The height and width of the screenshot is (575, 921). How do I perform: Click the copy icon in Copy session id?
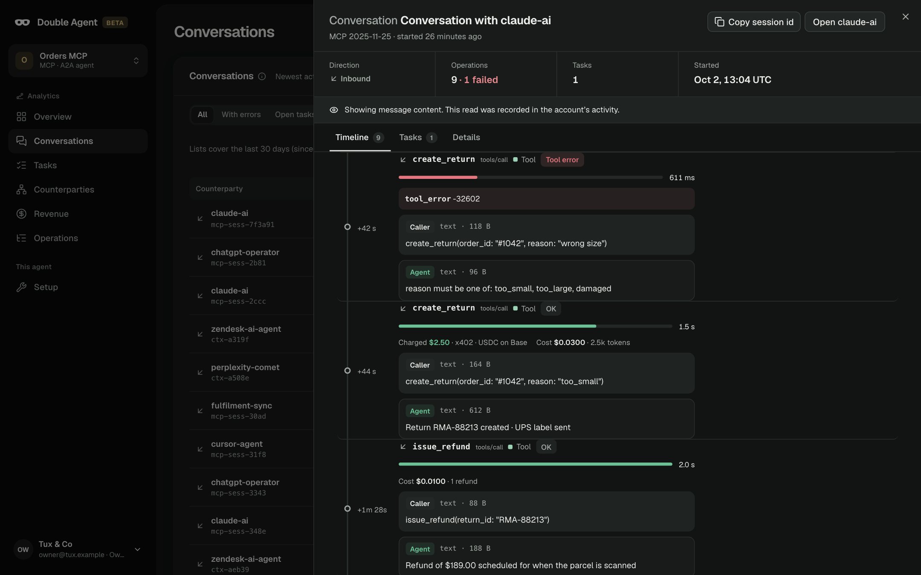(719, 22)
